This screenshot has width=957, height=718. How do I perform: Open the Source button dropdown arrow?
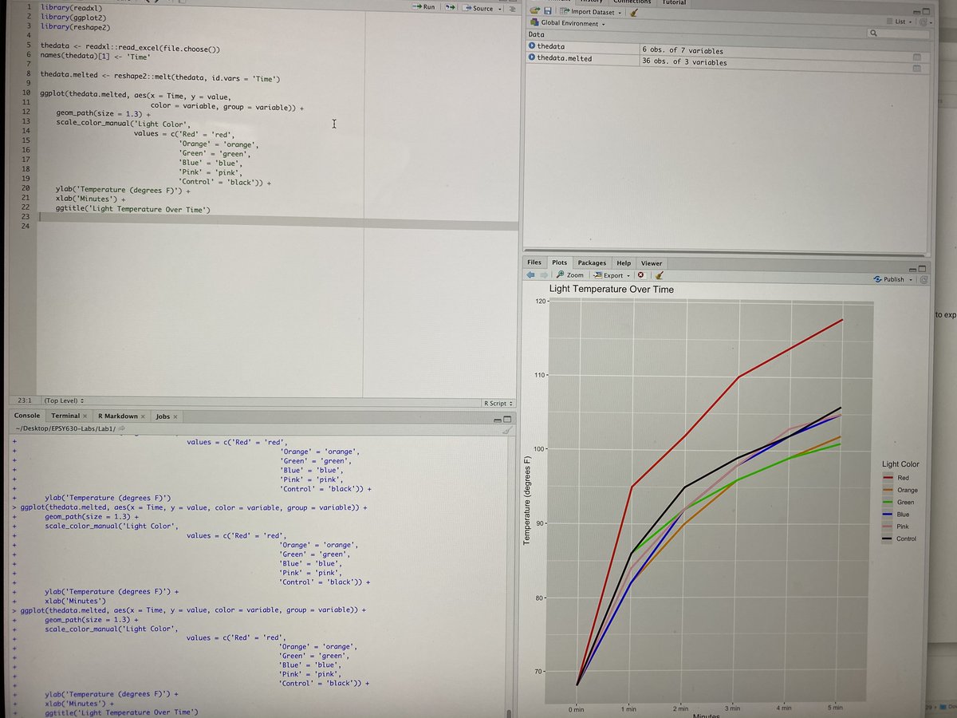point(500,9)
